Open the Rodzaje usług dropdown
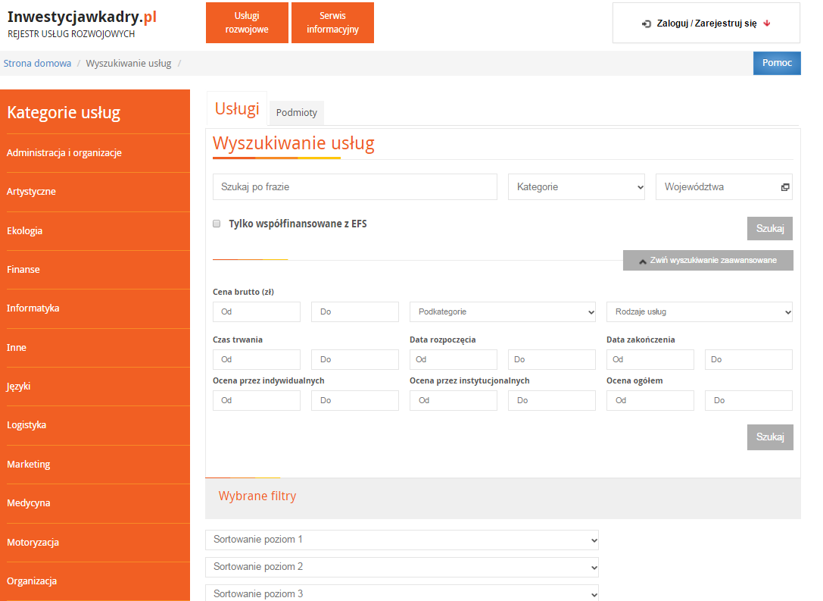The width and height of the screenshot is (823, 601). (x=699, y=311)
